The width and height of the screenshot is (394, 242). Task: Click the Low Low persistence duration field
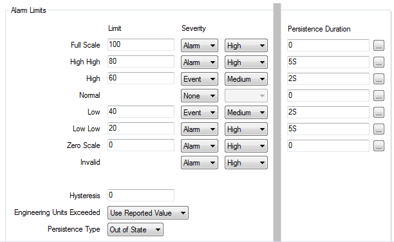328,129
